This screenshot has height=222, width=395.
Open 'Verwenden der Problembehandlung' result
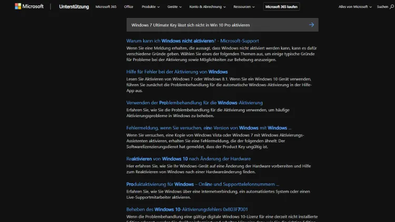click(x=194, y=103)
